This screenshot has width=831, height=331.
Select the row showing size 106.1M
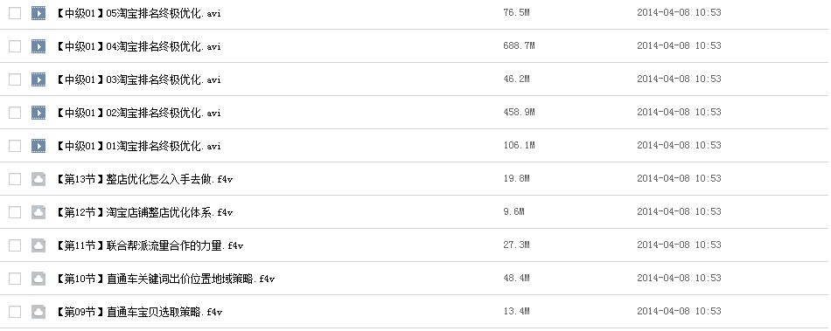(x=415, y=146)
